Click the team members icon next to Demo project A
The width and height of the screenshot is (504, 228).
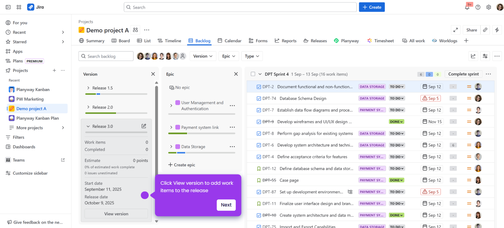[x=135, y=30]
